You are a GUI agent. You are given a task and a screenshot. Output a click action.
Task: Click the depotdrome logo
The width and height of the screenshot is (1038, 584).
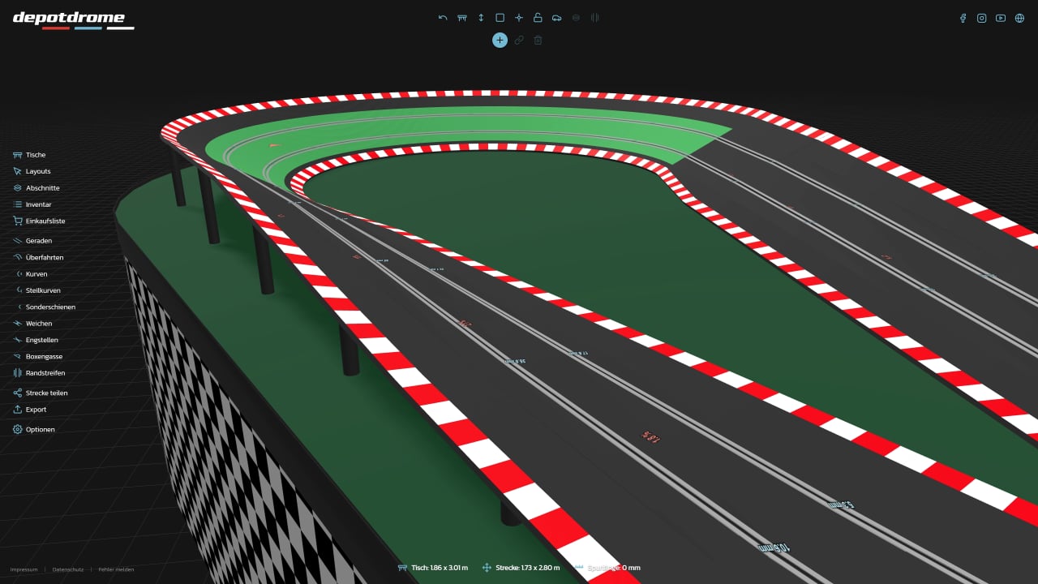click(73, 20)
